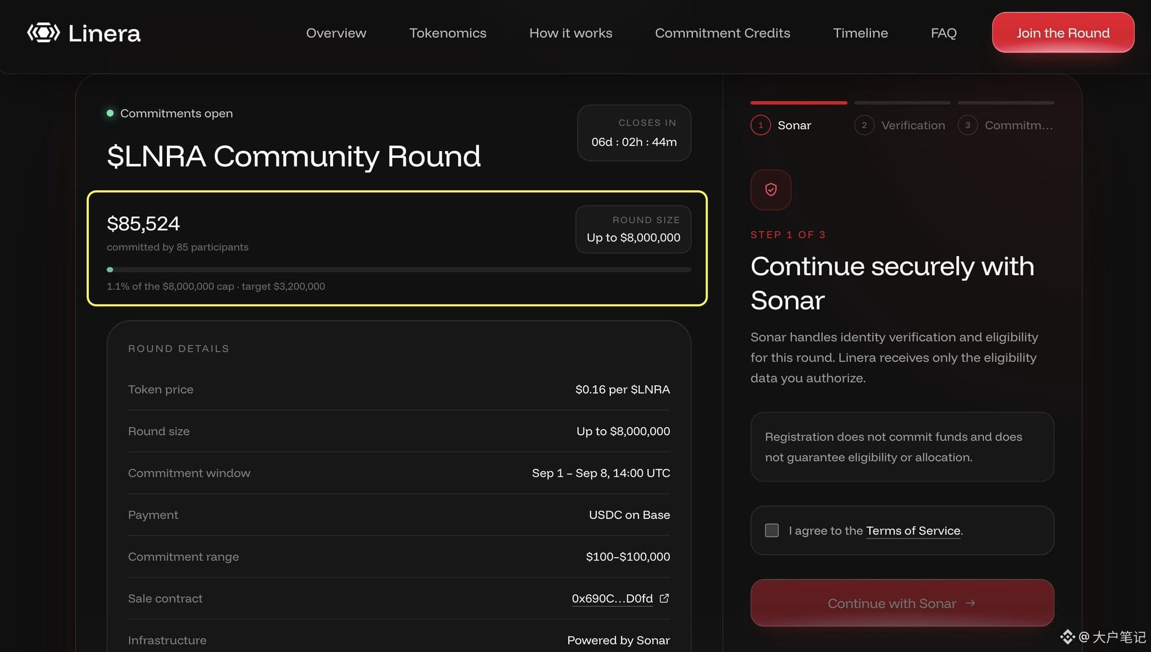The width and height of the screenshot is (1151, 652).
Task: Click the Closes In countdown box
Action: tap(634, 133)
